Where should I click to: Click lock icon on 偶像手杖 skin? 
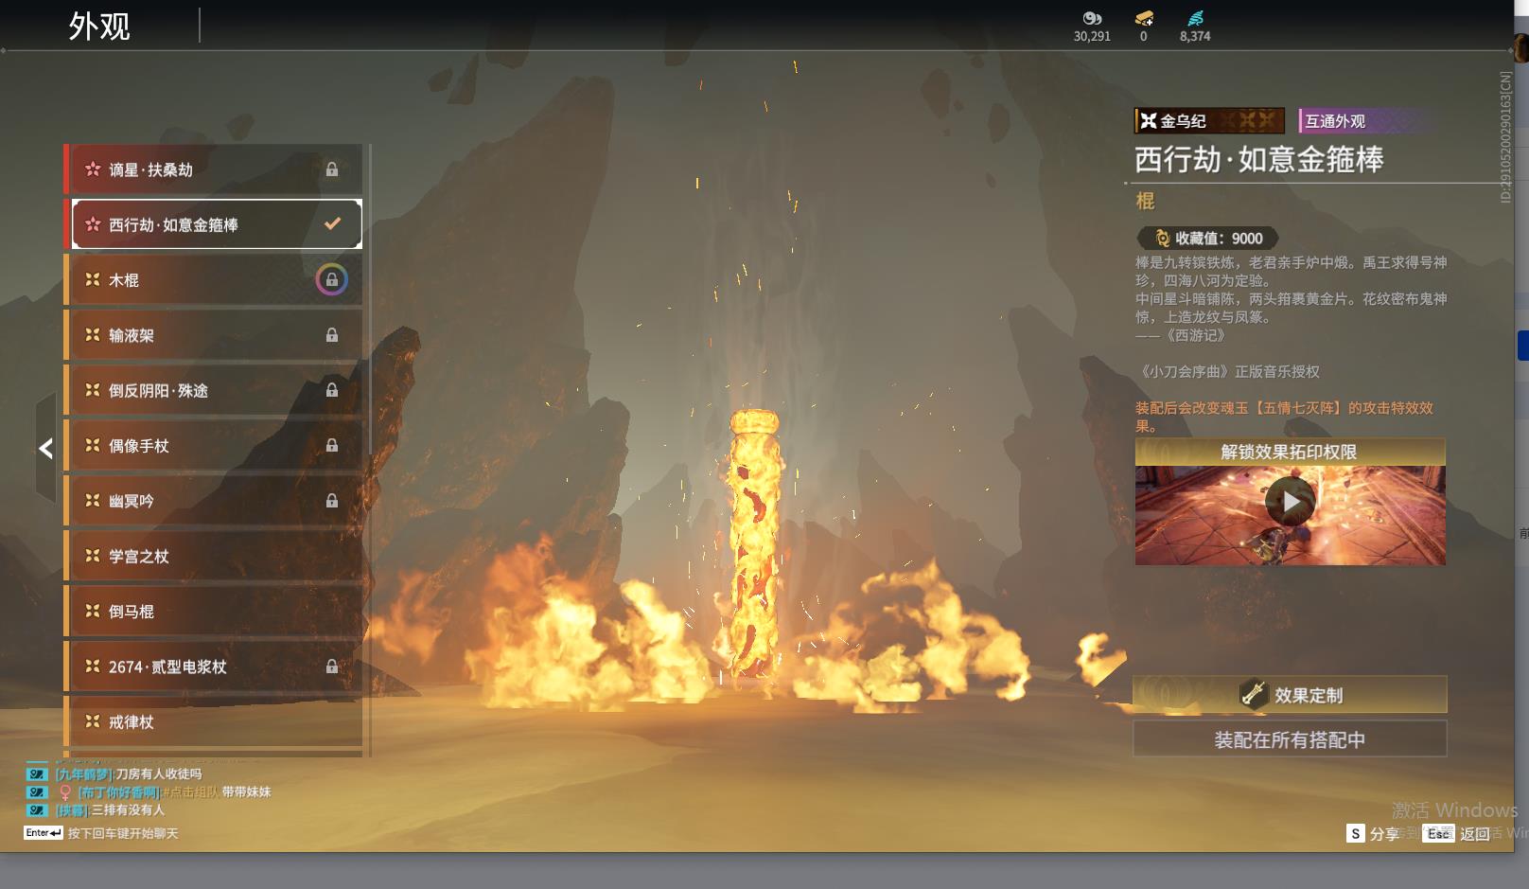click(332, 445)
